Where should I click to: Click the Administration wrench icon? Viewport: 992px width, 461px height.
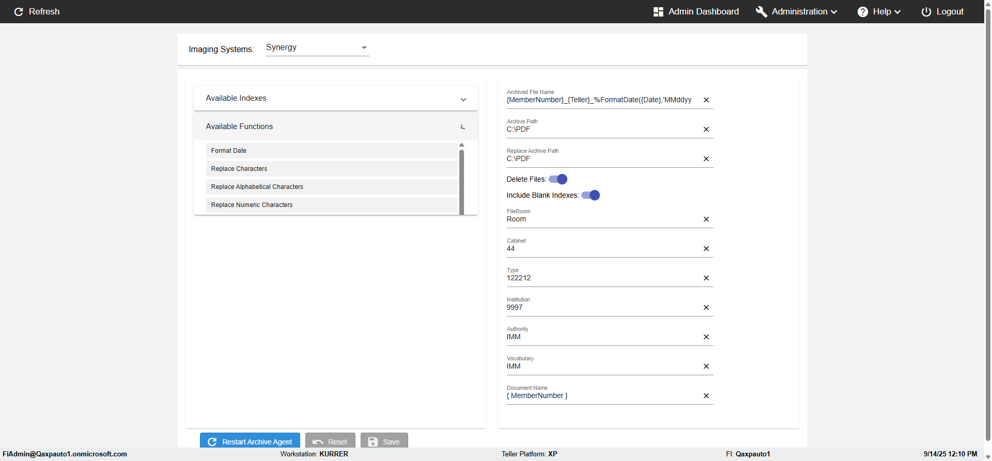(762, 12)
